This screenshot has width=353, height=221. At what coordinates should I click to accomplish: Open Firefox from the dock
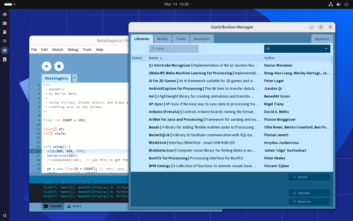click(5, 14)
